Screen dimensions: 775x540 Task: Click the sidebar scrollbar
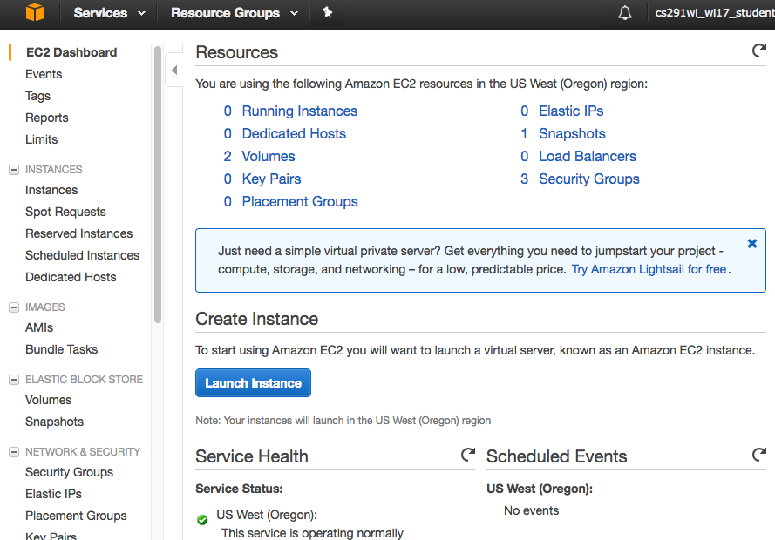click(x=159, y=131)
